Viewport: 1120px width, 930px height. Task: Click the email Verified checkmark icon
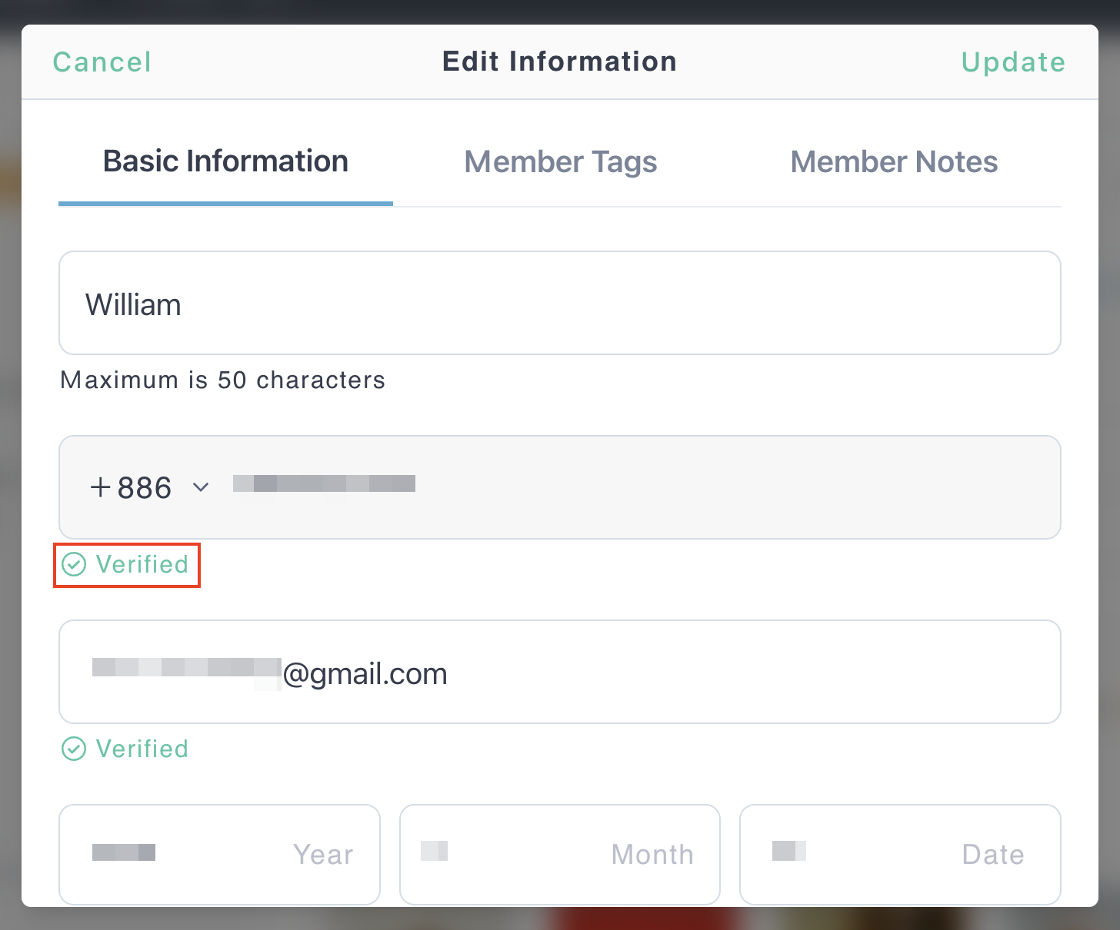pyautogui.click(x=74, y=749)
